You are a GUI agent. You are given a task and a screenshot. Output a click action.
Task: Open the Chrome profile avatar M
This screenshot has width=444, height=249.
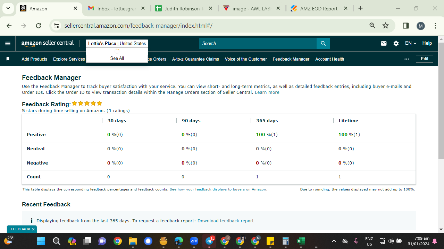(420, 26)
